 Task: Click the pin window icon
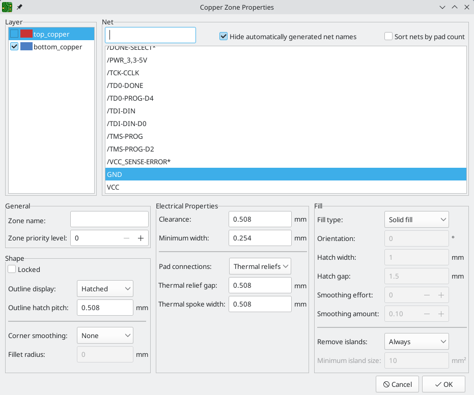pyautogui.click(x=19, y=7)
